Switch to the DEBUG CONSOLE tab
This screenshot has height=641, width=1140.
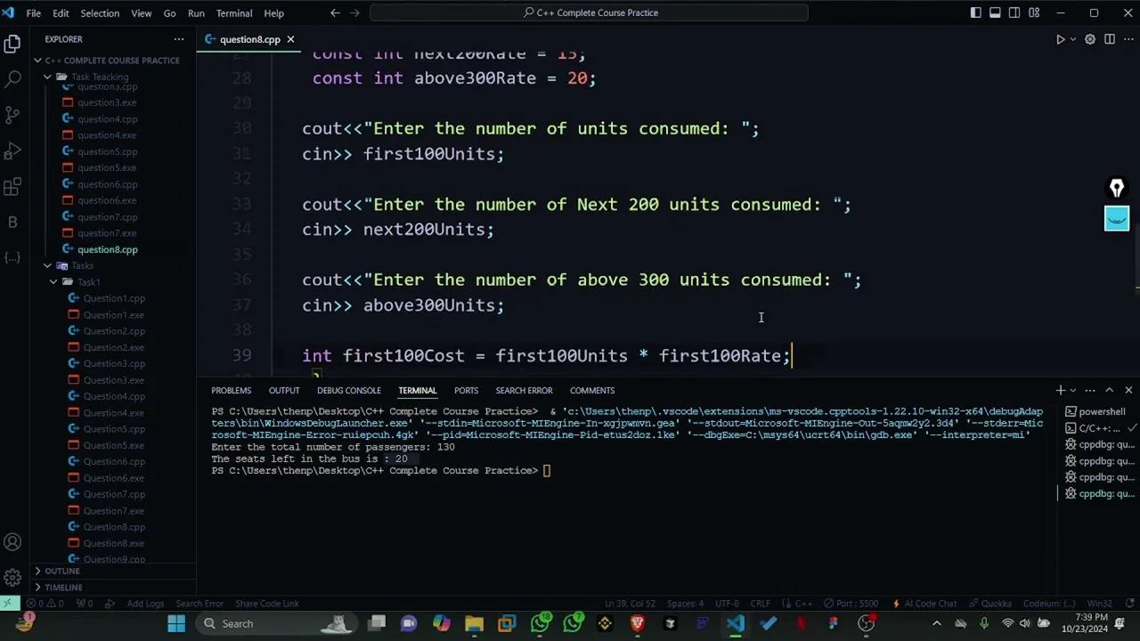[348, 390]
